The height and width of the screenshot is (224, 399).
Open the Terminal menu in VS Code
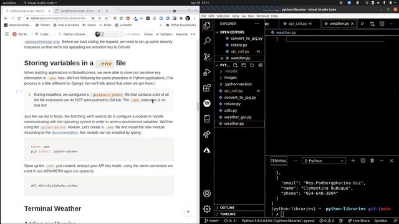coord(262,16)
